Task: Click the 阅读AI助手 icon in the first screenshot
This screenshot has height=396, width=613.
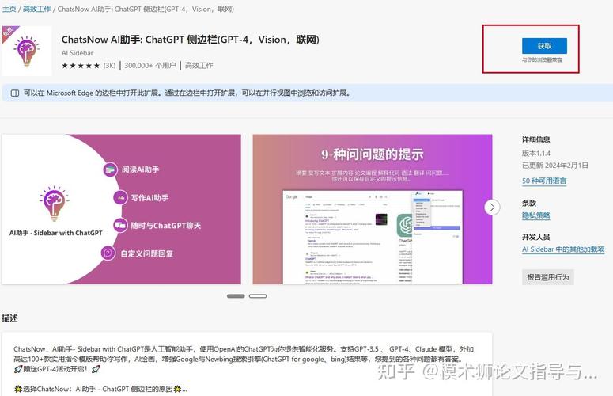Action: pos(110,169)
